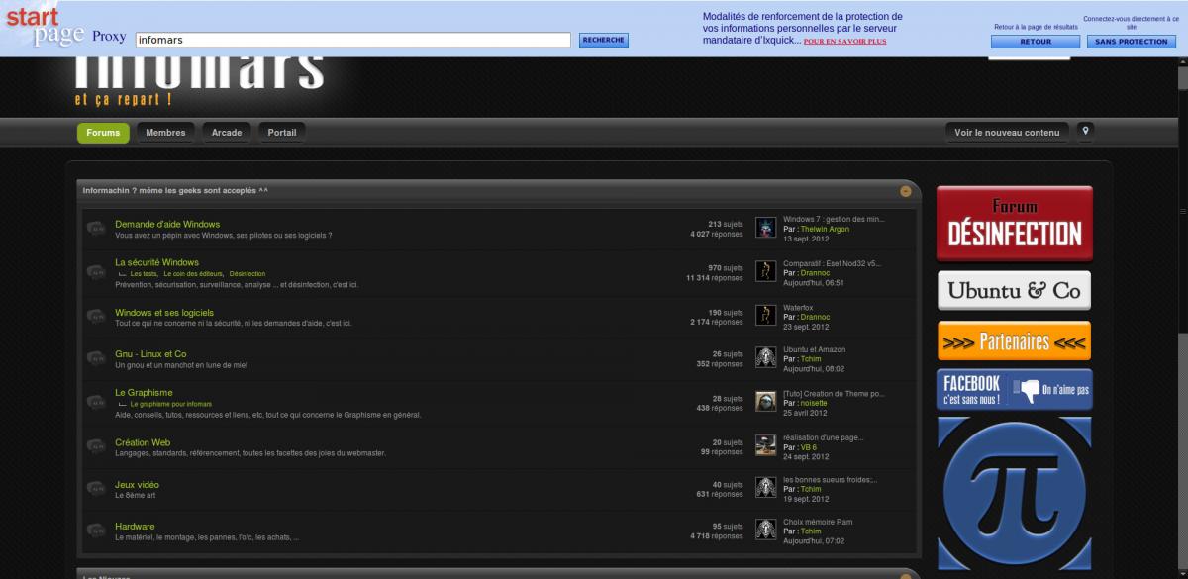
Task: Click in the proxy search field containing infomars
Action: click(353, 41)
